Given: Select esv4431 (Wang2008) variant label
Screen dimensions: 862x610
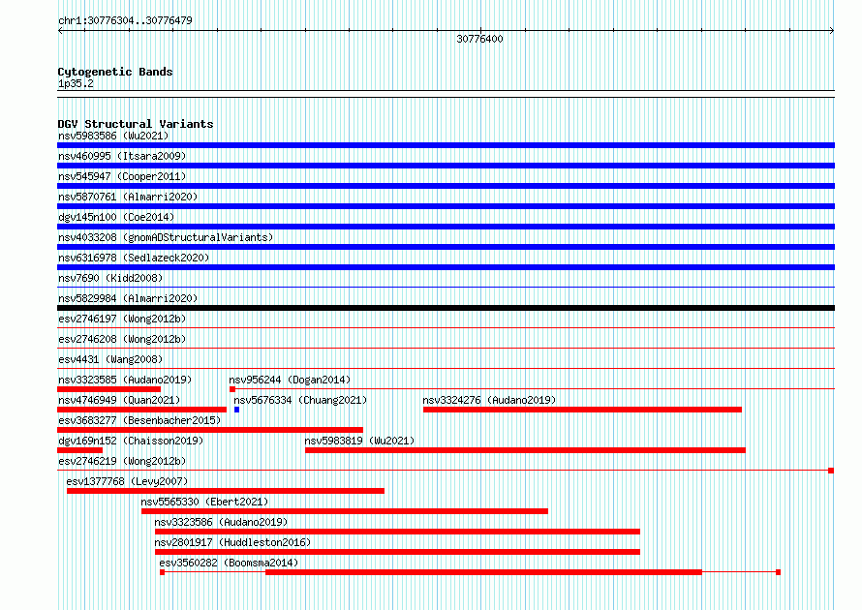Looking at the screenshot, I should [x=110, y=359].
